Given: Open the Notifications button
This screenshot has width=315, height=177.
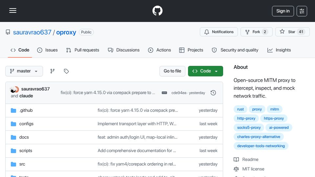Looking at the screenshot, I should [219, 32].
